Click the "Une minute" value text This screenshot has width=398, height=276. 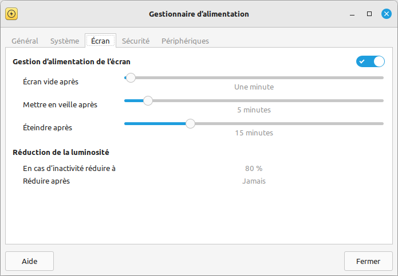click(254, 87)
